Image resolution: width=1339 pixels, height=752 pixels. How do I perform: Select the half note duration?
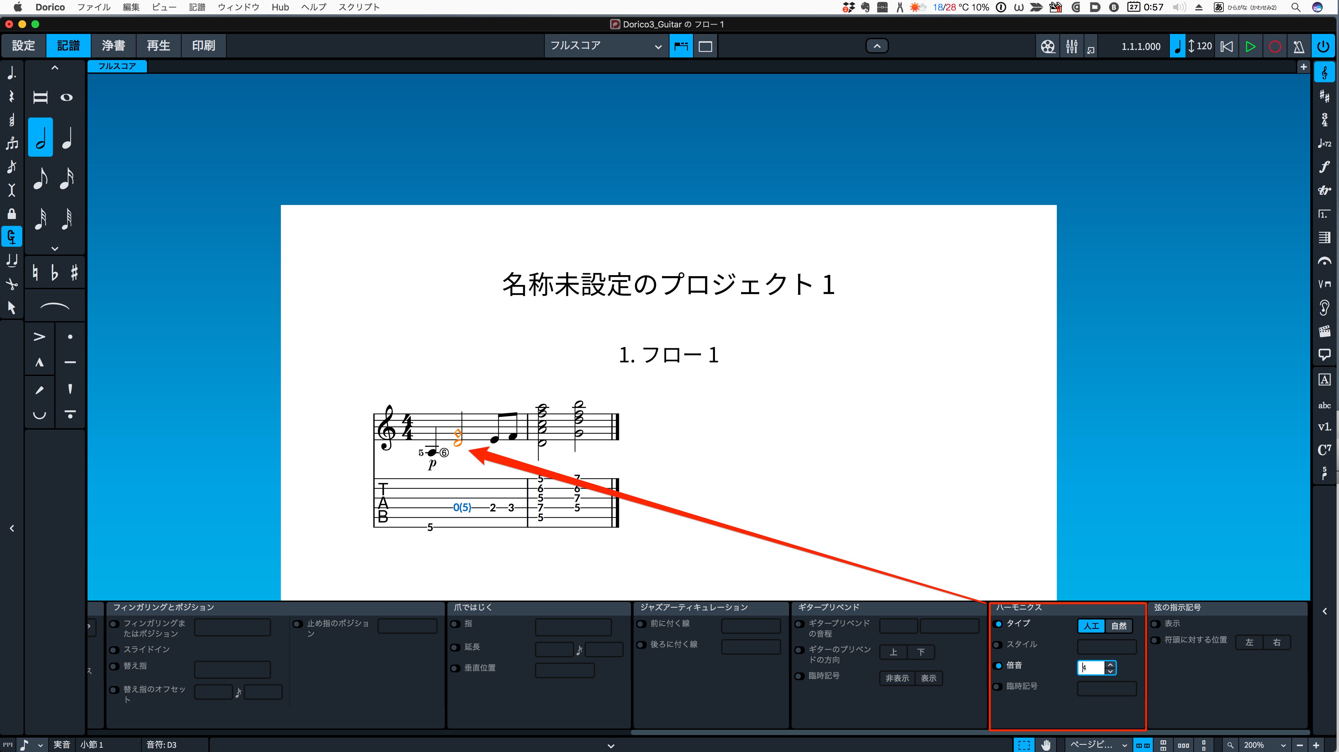[40, 138]
